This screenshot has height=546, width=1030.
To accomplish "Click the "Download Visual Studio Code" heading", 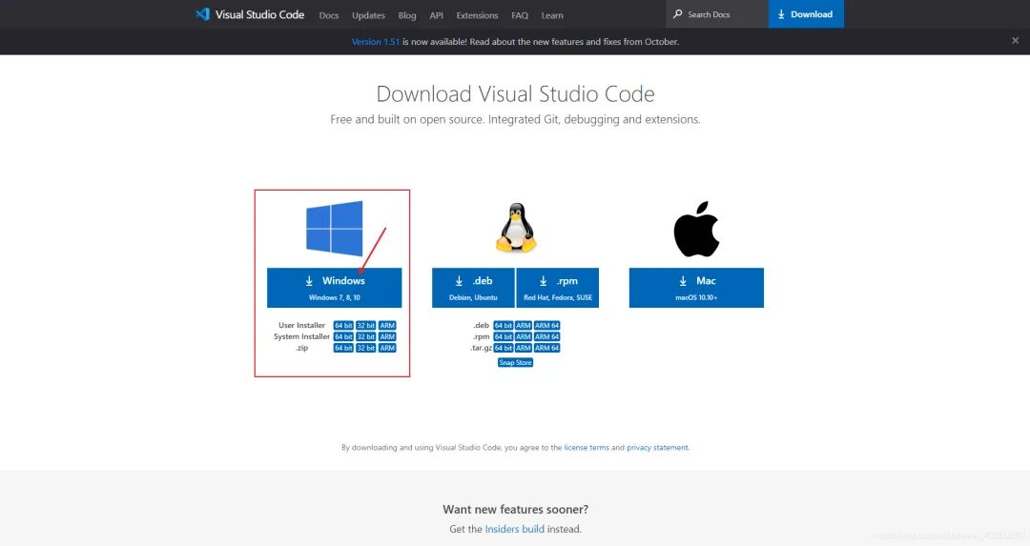I will [516, 93].
